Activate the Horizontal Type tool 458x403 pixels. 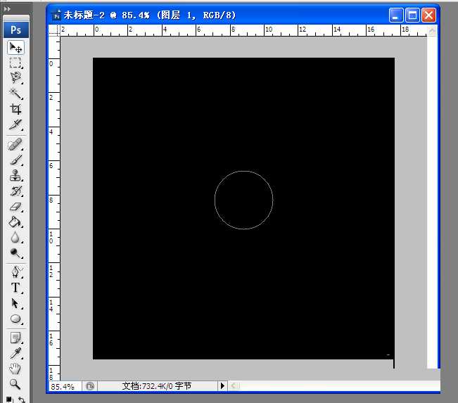coord(15,288)
